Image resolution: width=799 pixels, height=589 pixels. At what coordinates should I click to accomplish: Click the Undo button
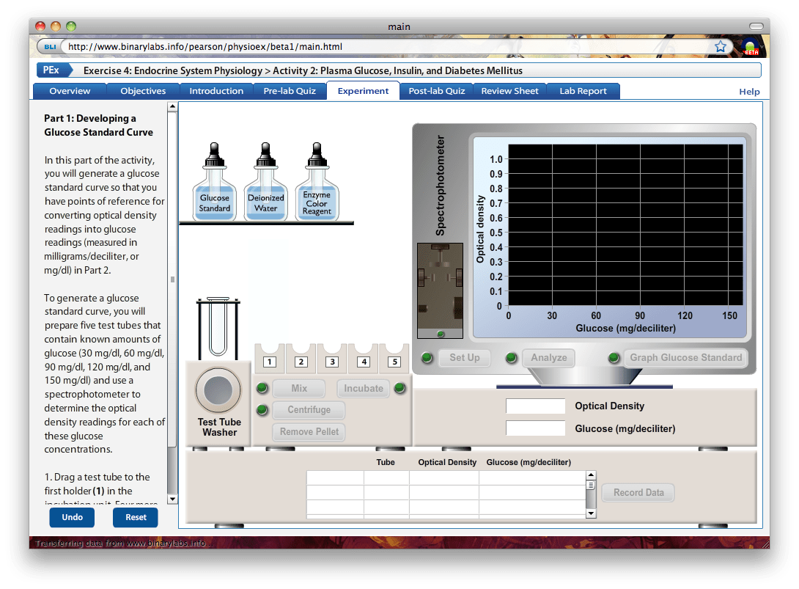[x=72, y=517]
